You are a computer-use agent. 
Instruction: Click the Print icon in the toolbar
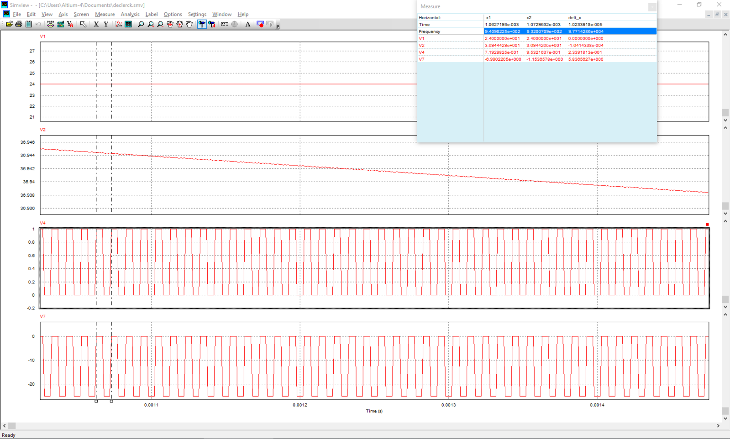(x=19, y=24)
